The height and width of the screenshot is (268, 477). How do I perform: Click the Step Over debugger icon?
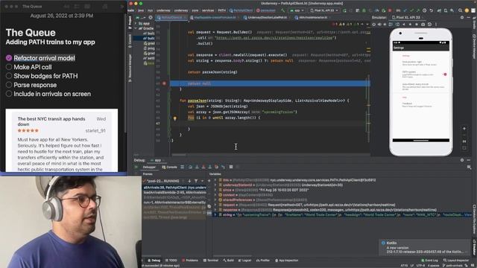(190, 167)
